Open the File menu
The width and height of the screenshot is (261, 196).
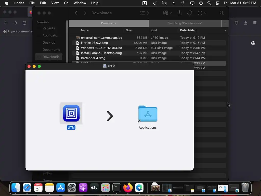click(32, 3)
